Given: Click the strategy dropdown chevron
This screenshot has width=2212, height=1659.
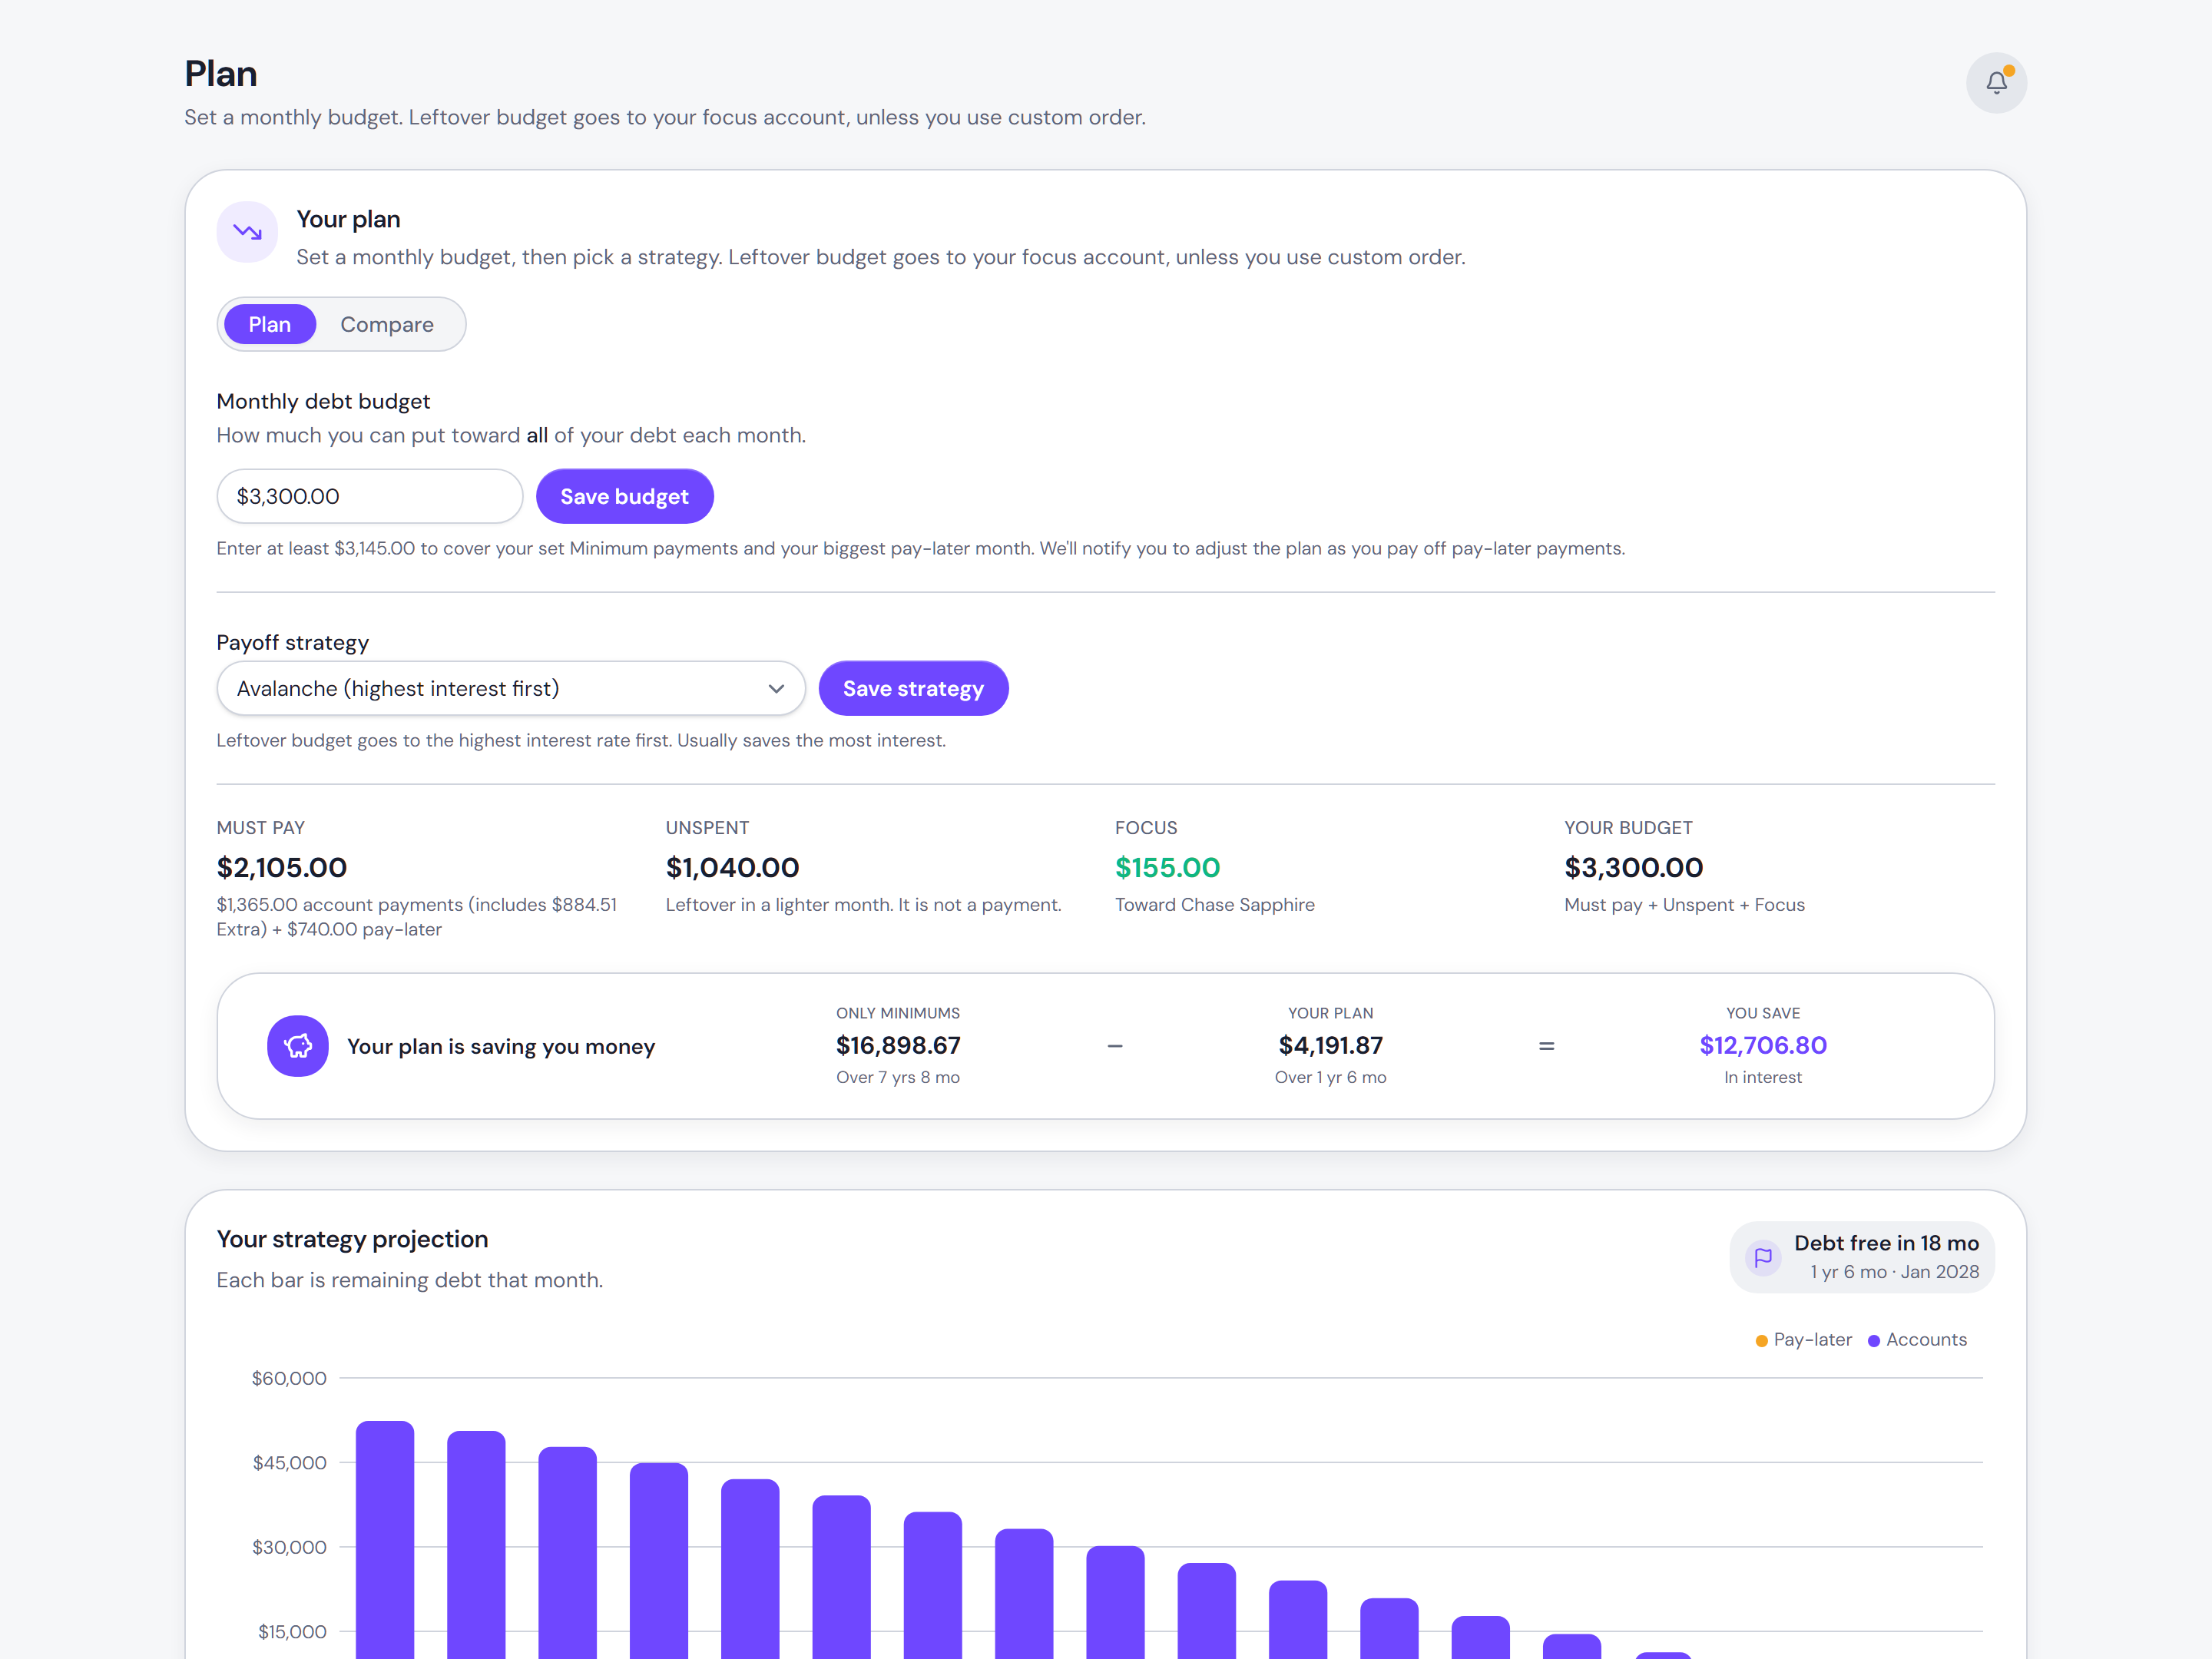Looking at the screenshot, I should pyautogui.click(x=776, y=688).
